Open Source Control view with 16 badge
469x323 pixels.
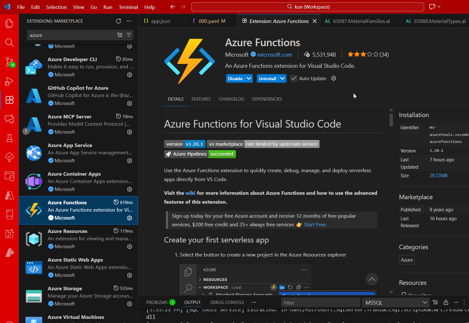click(10, 62)
